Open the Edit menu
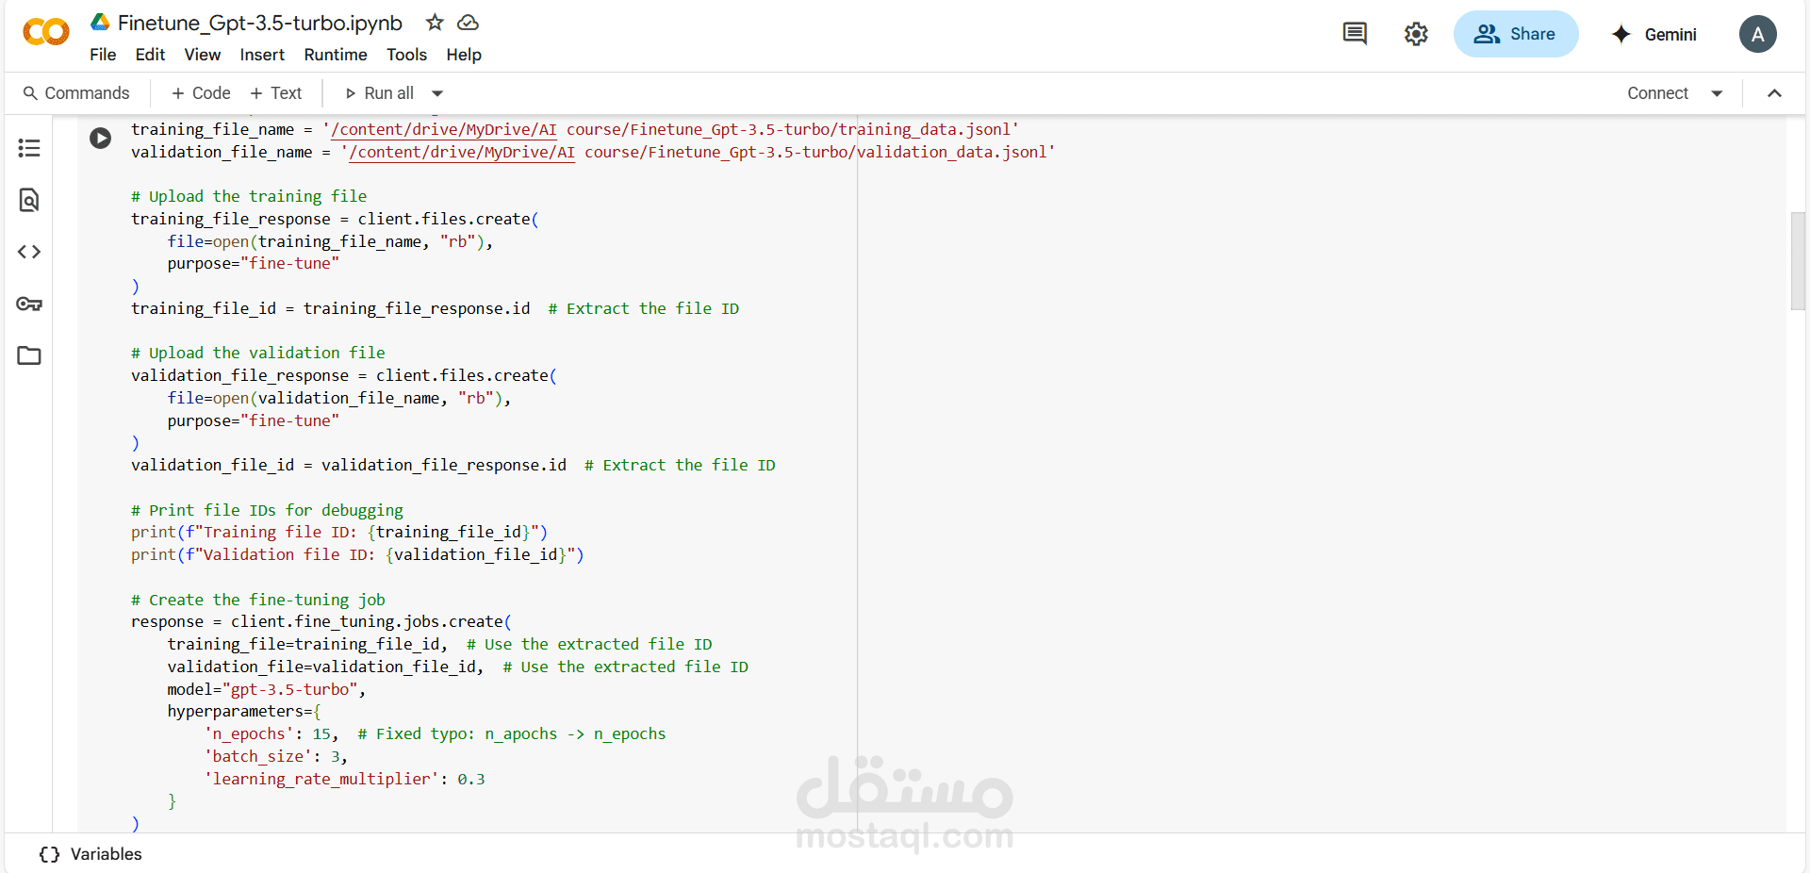The image size is (1810, 873). pos(150,55)
